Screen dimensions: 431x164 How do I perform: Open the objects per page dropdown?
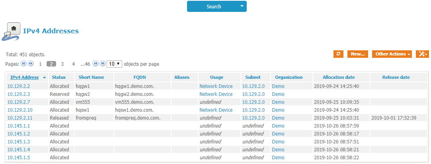click(114, 64)
